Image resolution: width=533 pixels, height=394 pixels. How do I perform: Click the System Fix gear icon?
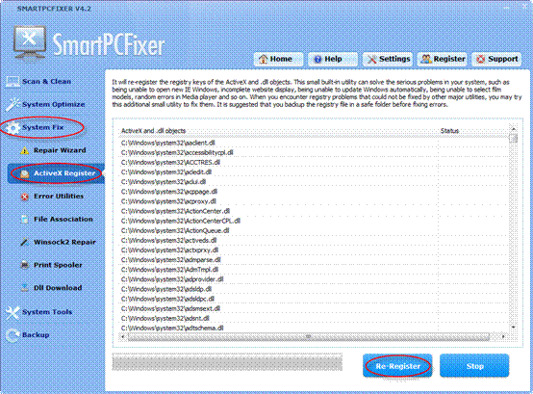[13, 127]
